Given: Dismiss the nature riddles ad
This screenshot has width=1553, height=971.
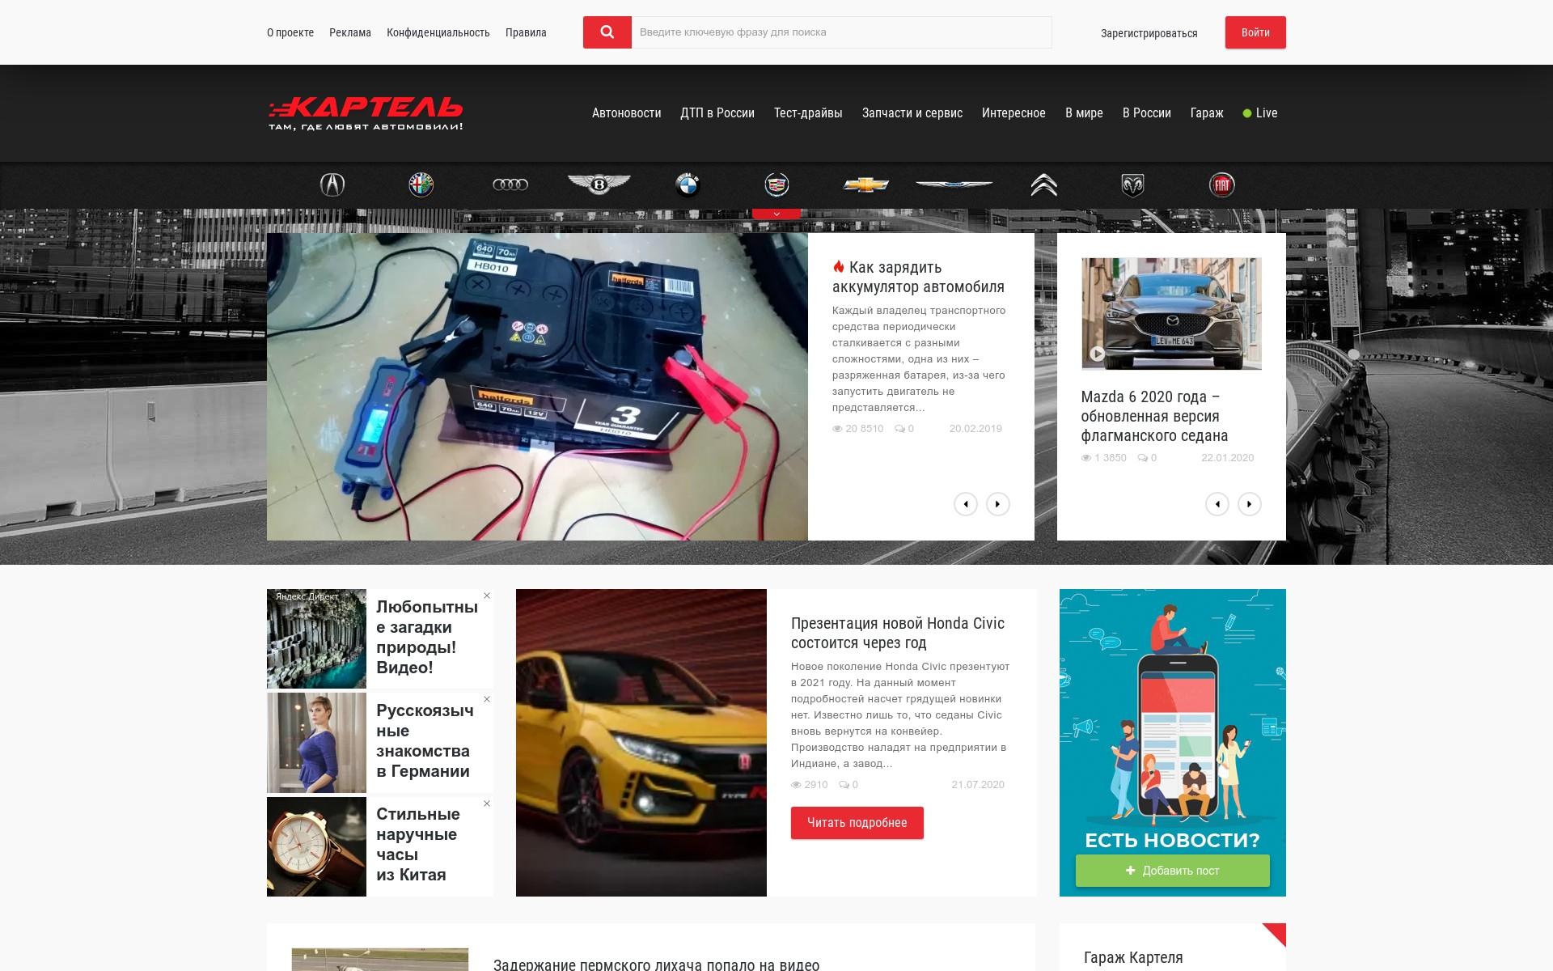Looking at the screenshot, I should [487, 596].
